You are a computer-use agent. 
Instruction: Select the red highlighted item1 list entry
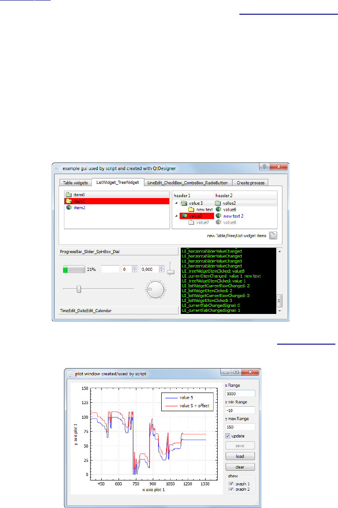(117, 201)
